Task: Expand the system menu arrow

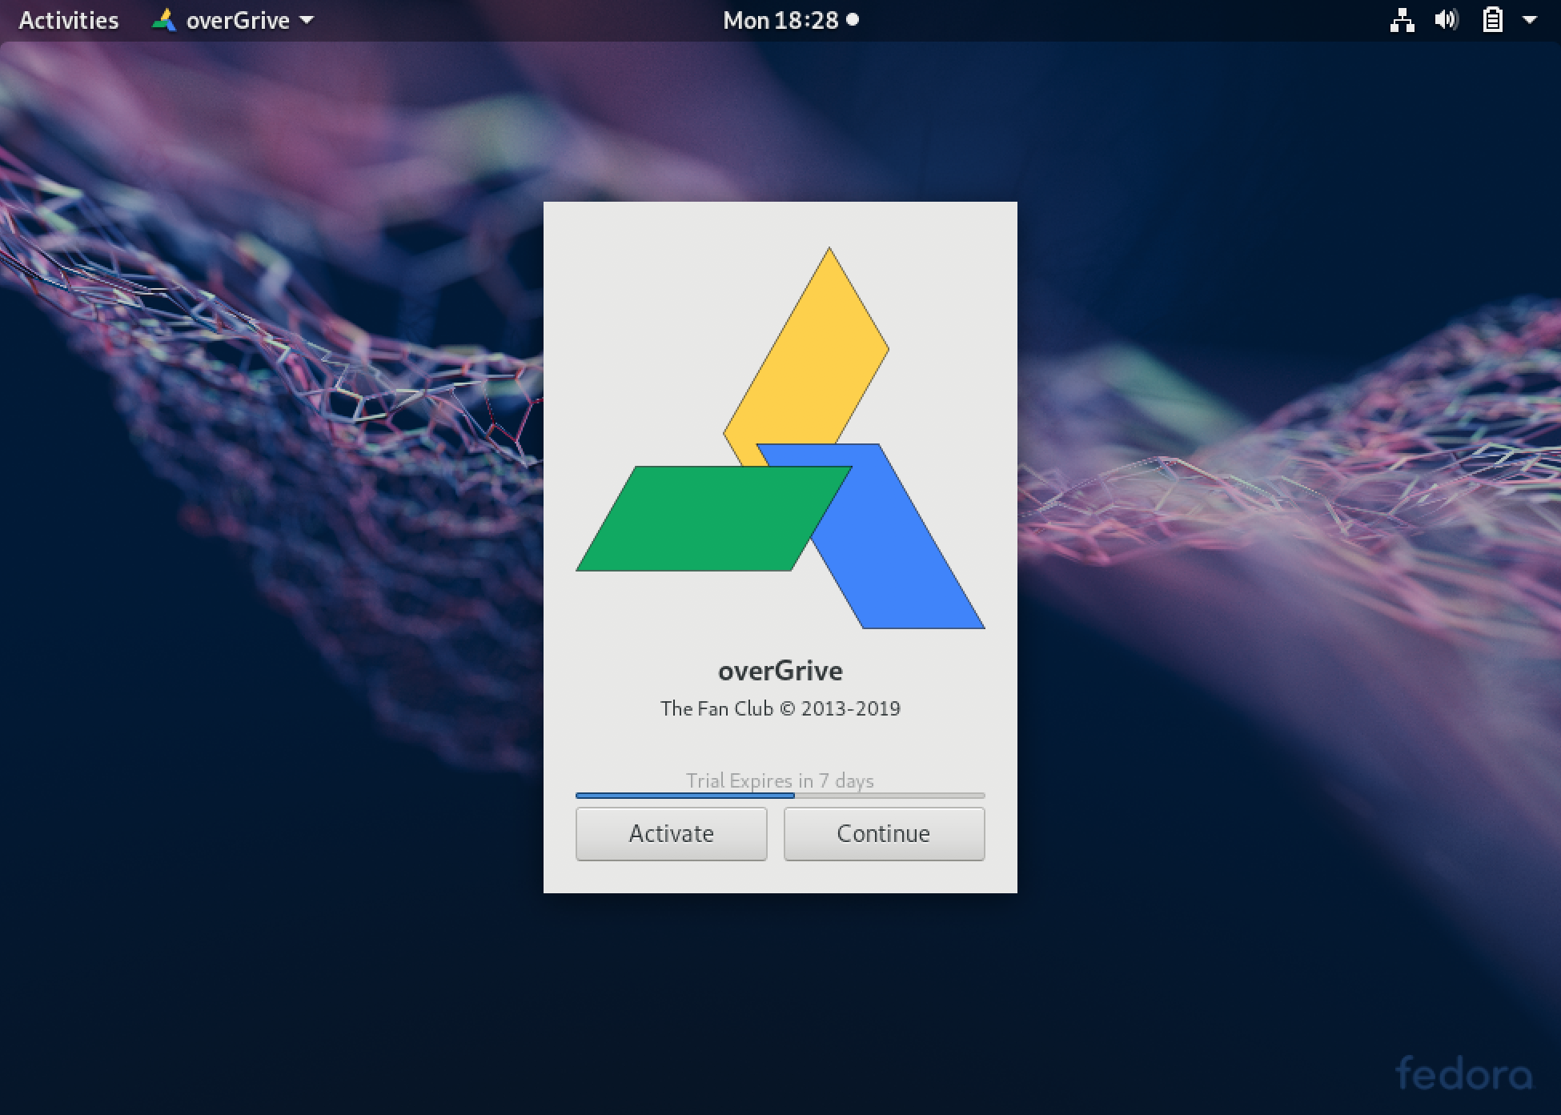Action: pyautogui.click(x=1530, y=20)
